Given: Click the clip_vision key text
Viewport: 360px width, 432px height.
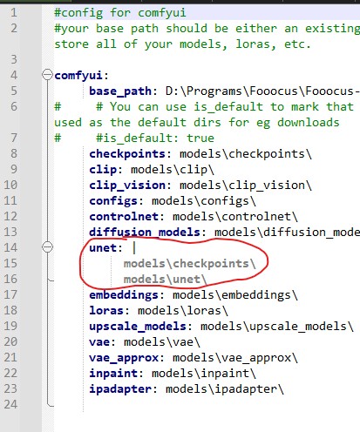Looking at the screenshot, I should (127, 186).
